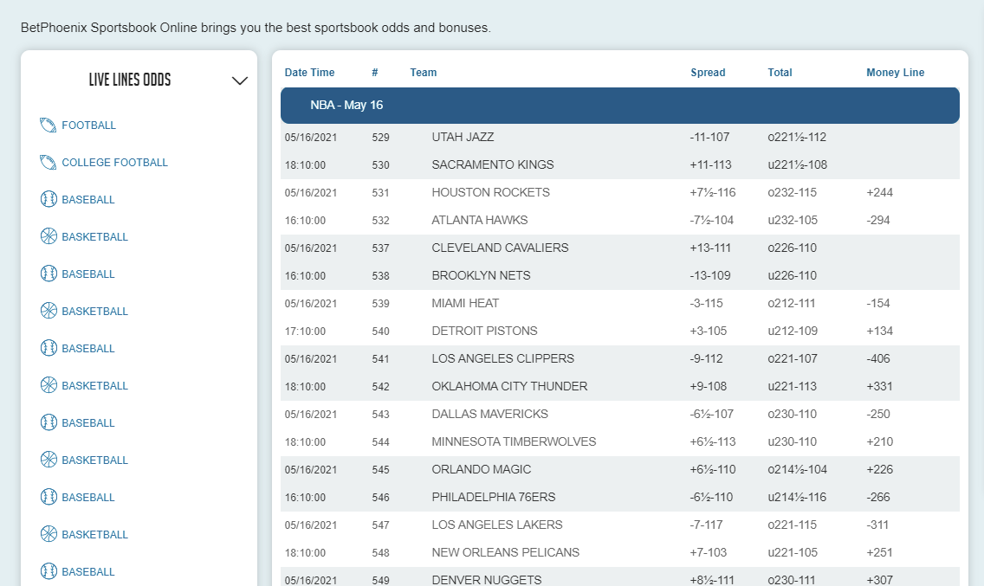Select the MINNESOTA TIMBERWOLVES team name
The image size is (984, 586).
pos(514,441)
